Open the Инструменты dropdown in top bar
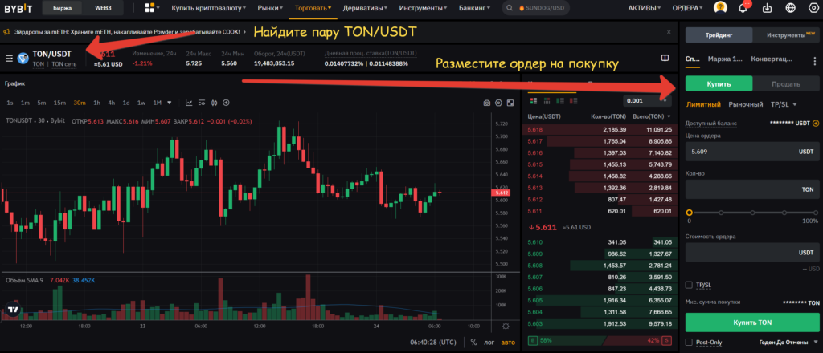Image resolution: width=823 pixels, height=353 pixels. point(423,8)
